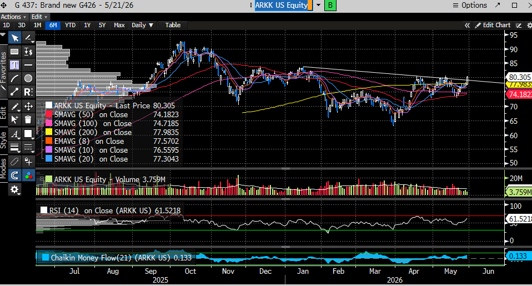The width and height of the screenshot is (532, 286).
Task: Click the orange EMAVG (8) color swatch
Action: [49, 141]
